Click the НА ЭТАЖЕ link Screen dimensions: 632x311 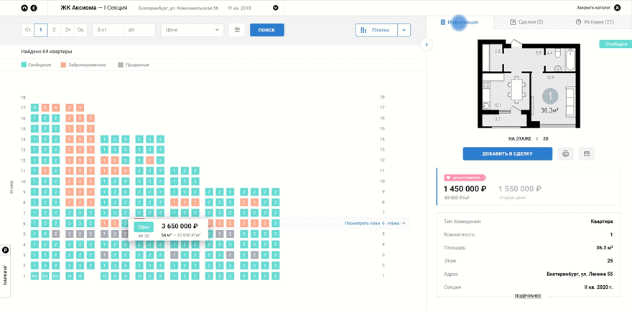(x=519, y=138)
